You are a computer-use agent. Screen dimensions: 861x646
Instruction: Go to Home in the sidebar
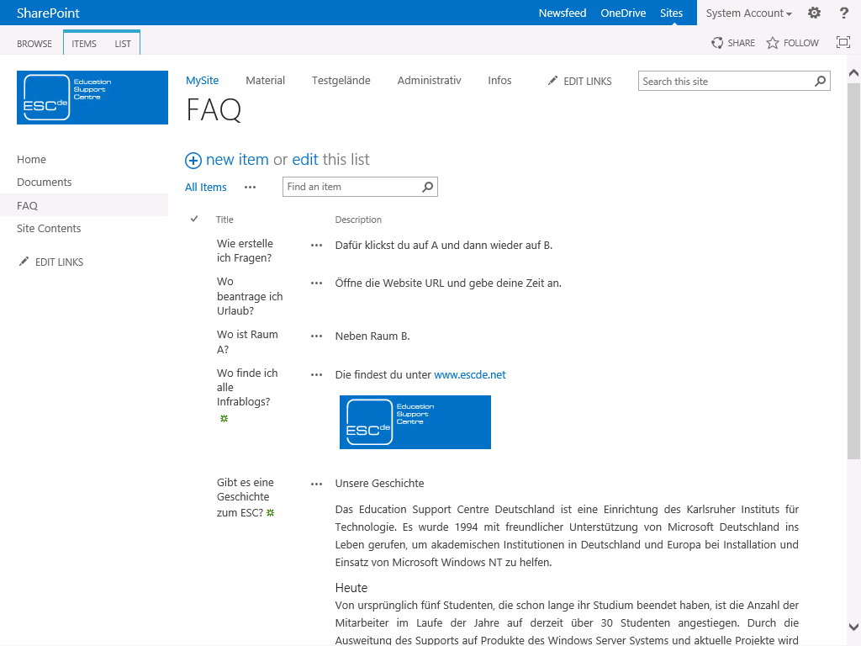31,159
